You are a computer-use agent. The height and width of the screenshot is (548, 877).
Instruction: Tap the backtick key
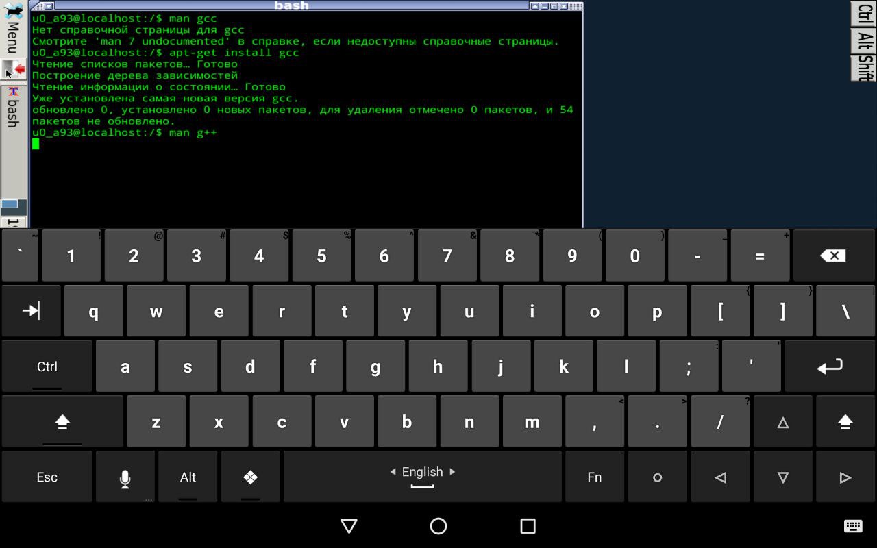pos(20,256)
